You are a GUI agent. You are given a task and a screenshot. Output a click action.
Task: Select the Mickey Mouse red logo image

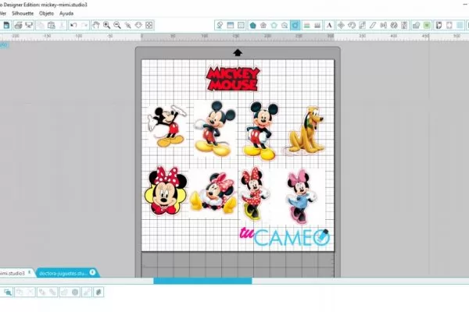tap(233, 79)
